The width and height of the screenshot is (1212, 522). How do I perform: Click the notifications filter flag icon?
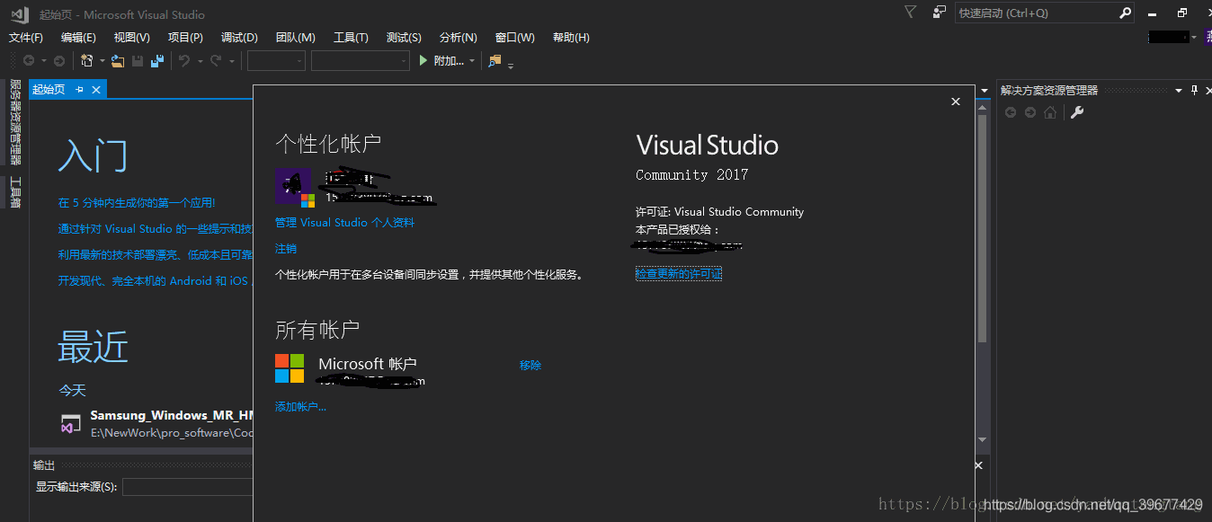coord(910,13)
